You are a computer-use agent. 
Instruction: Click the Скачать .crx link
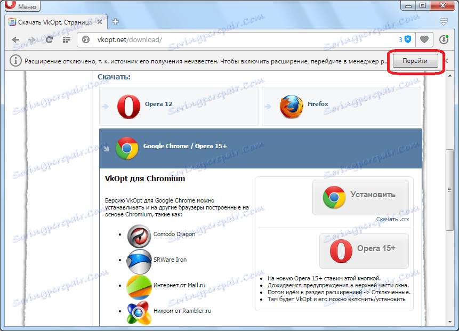click(392, 219)
